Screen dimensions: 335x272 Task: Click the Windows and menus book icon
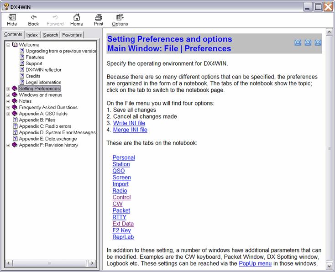pyautogui.click(x=15, y=94)
